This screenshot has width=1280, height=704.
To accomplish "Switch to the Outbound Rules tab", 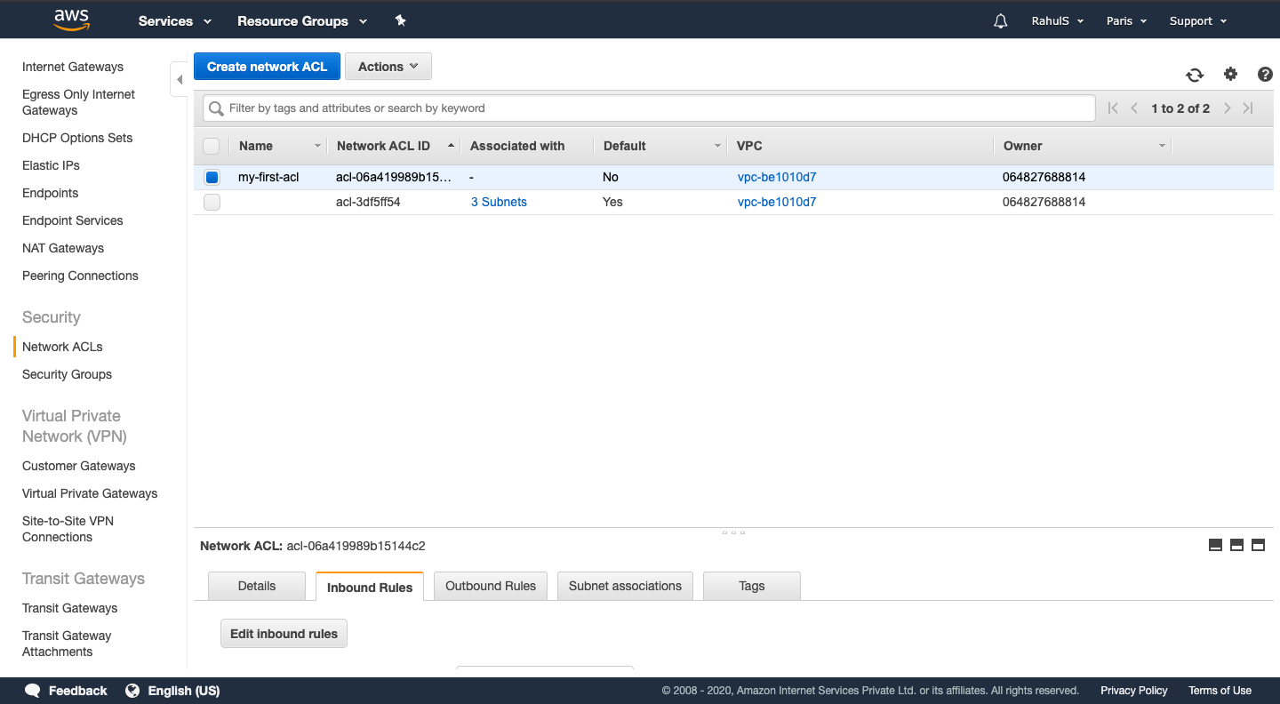I will 490,586.
